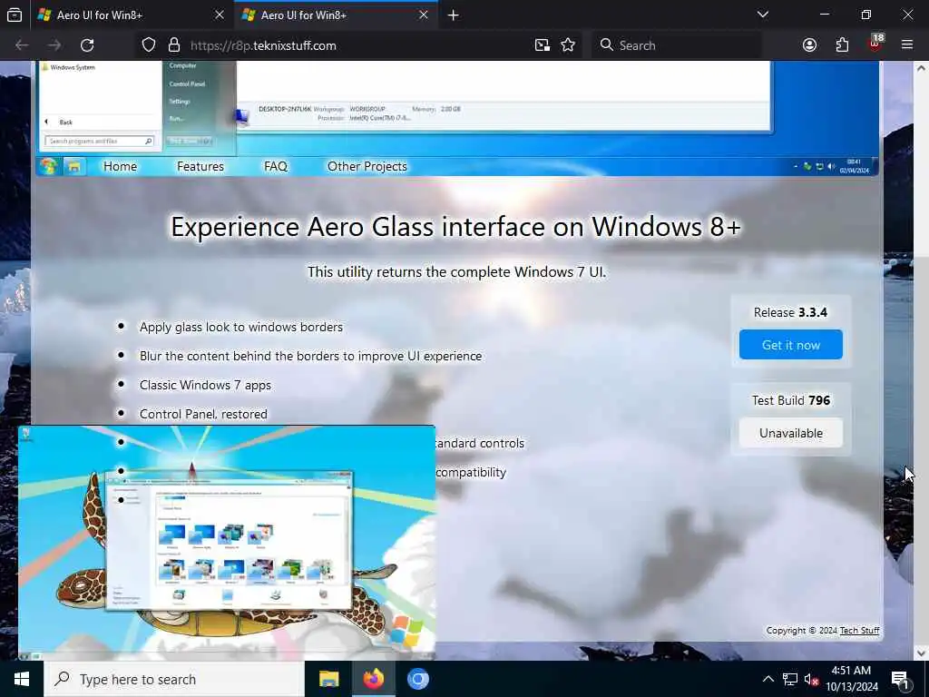Click 'Classic Windows 7 apps' list text

coord(205,385)
